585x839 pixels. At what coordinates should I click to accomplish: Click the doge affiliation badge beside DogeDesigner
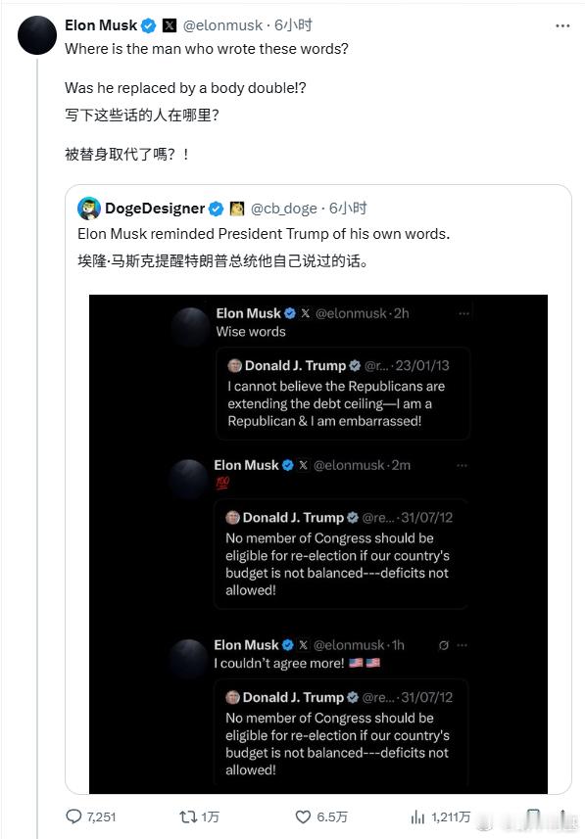click(237, 209)
